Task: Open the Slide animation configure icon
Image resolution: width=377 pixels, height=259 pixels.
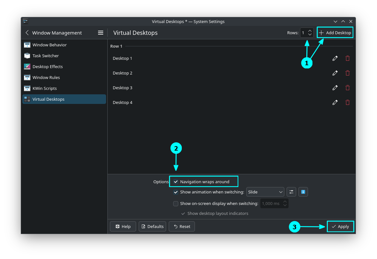Action: (291, 192)
